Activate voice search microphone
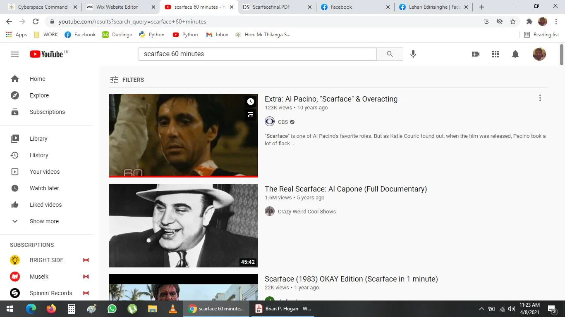The height and width of the screenshot is (317, 565). point(413,54)
